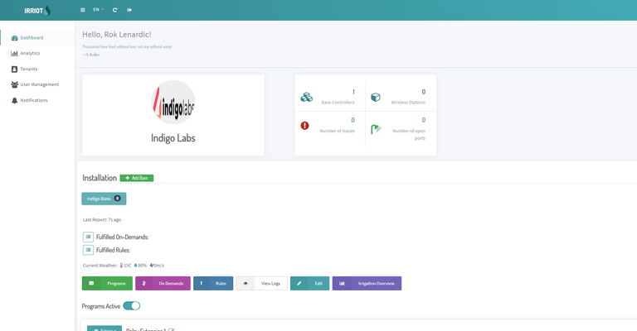Click the Hello, Rok Lenardic! greeting
Image resolution: width=637 pixels, height=331 pixels.
pyautogui.click(x=117, y=35)
